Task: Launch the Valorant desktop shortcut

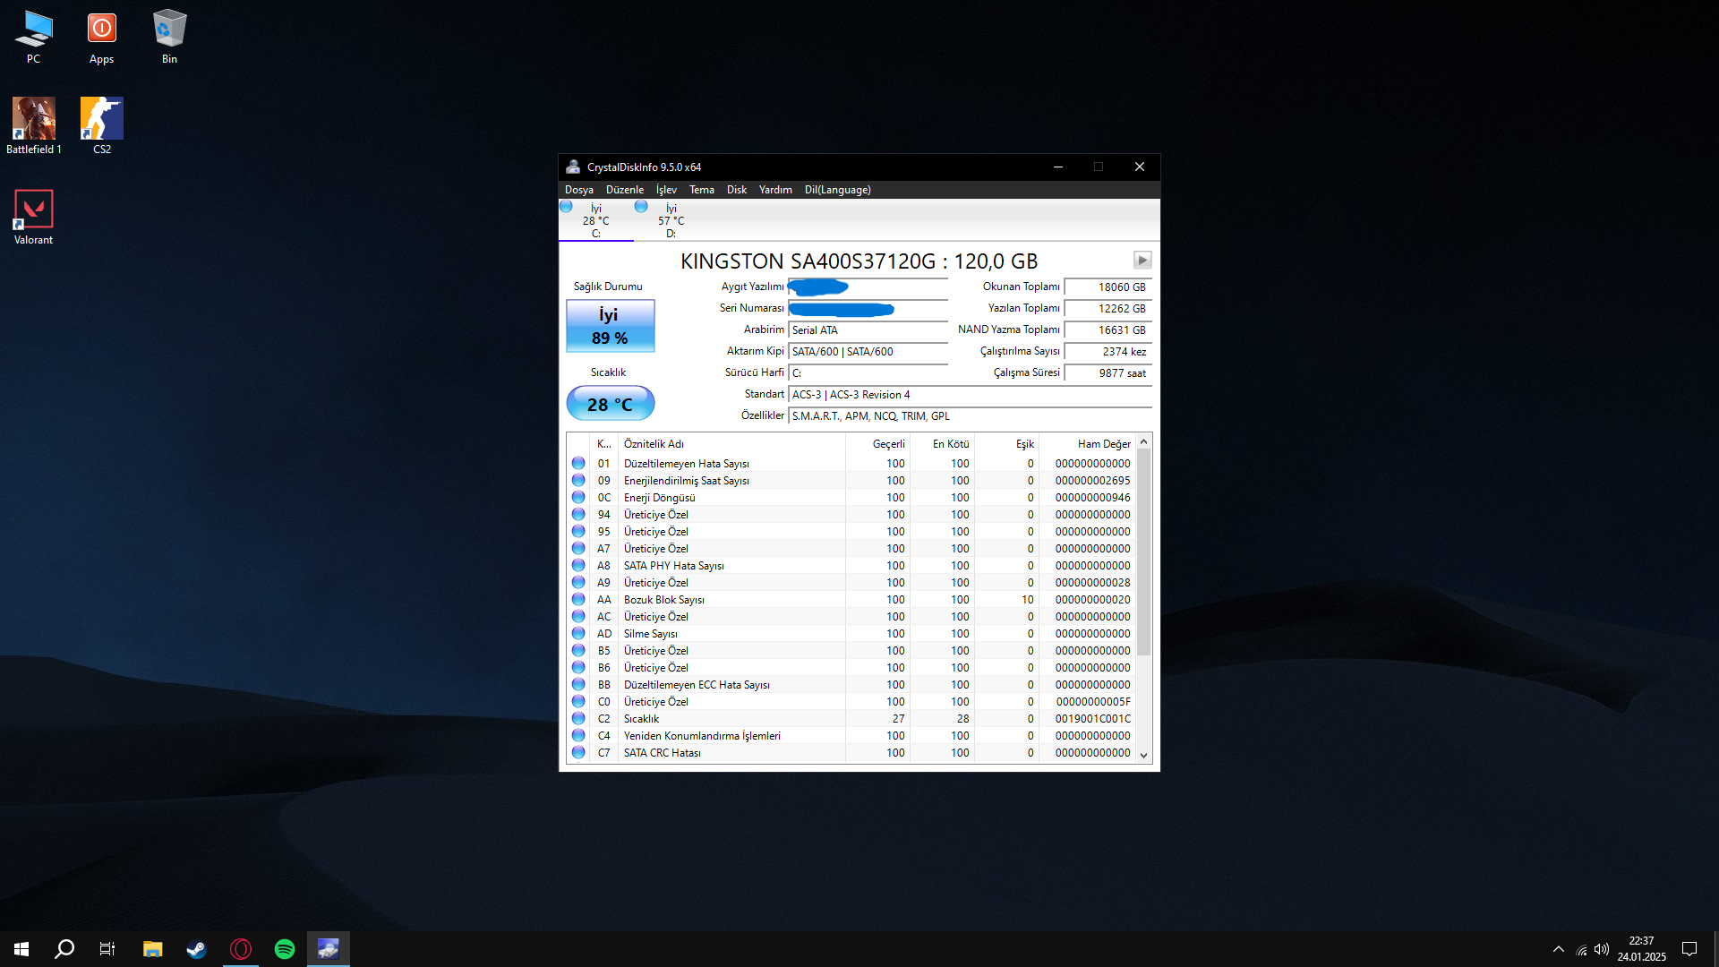Action: coord(33,218)
